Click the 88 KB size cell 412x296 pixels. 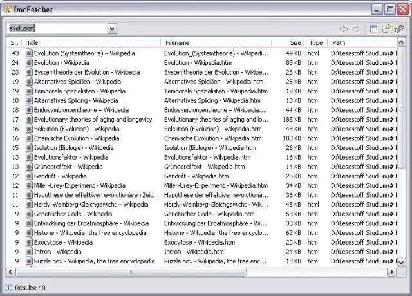pos(294,63)
